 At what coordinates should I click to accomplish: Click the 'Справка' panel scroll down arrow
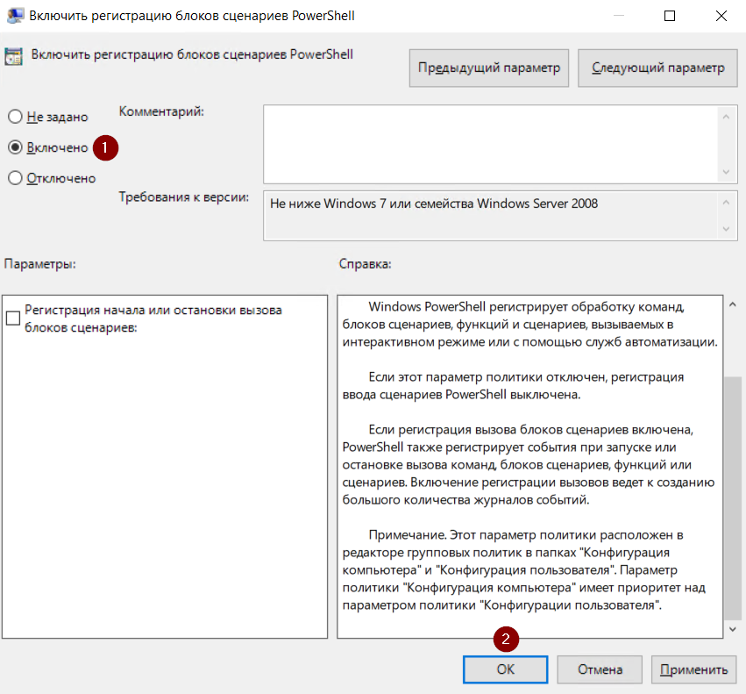[735, 628]
